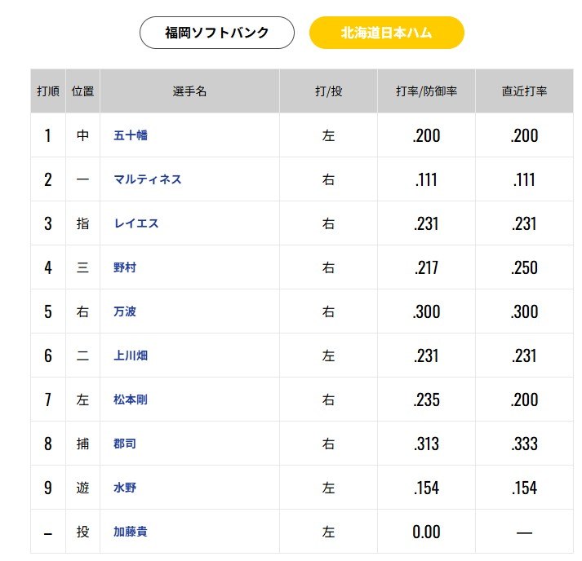582x561 pixels.
Task: Switch to 福岡ソフトバンク team tab
Action: click(216, 33)
